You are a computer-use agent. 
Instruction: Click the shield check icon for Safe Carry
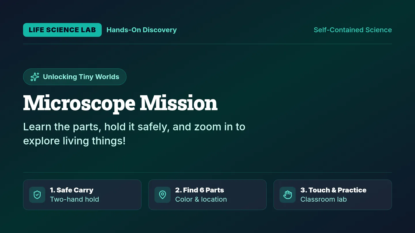37,195
